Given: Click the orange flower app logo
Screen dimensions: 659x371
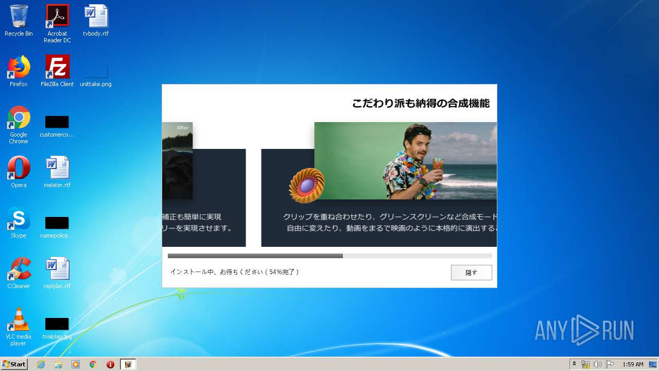Looking at the screenshot, I should tap(307, 185).
